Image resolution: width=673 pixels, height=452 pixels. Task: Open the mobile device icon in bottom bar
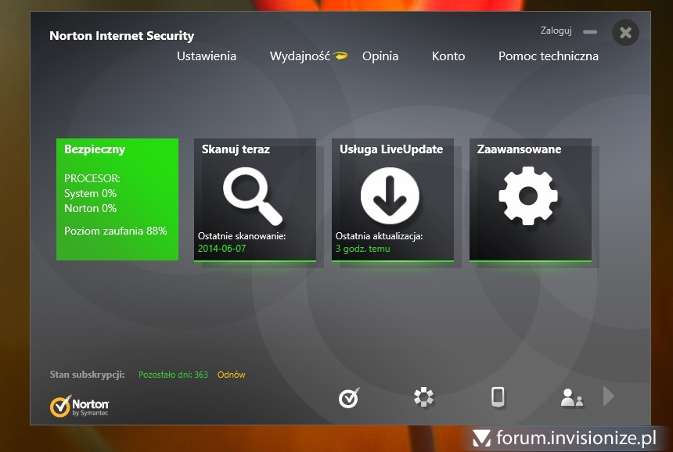498,397
